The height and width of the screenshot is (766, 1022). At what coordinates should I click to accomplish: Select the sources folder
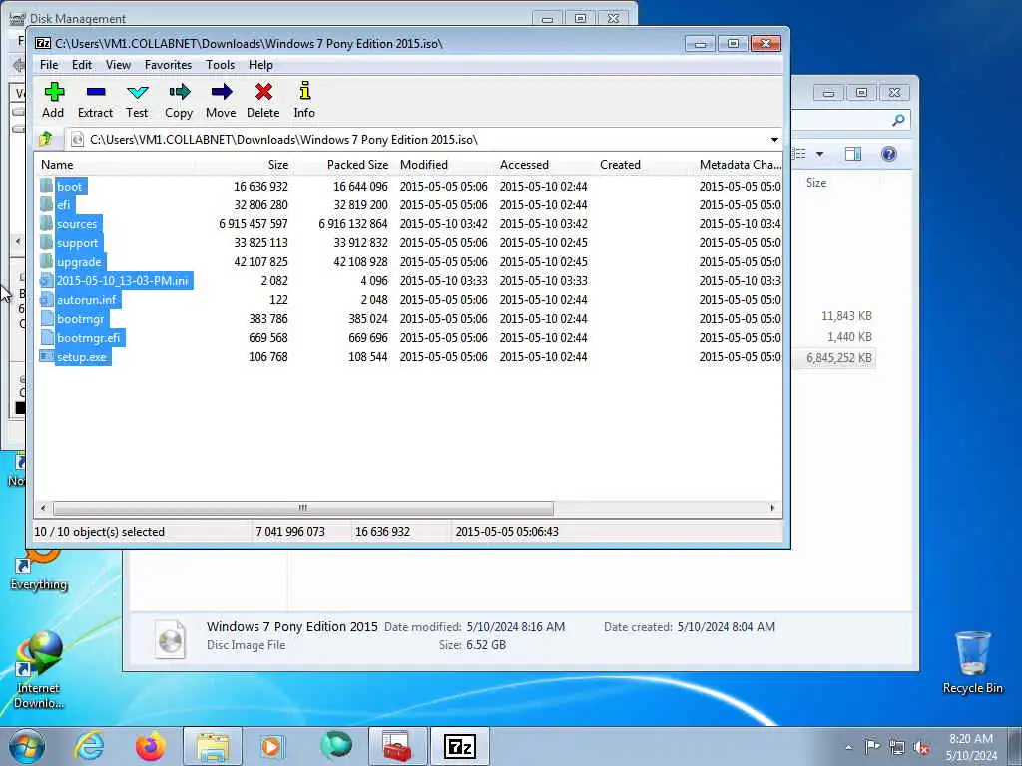point(76,224)
